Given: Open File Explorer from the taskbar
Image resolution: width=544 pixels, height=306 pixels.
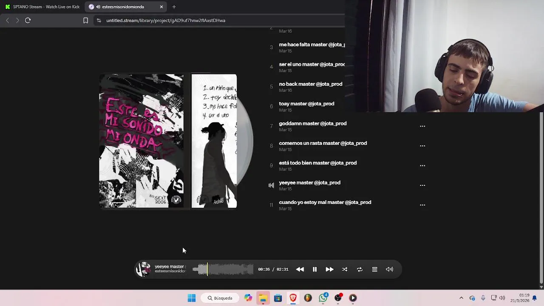Looking at the screenshot, I should coord(263,298).
